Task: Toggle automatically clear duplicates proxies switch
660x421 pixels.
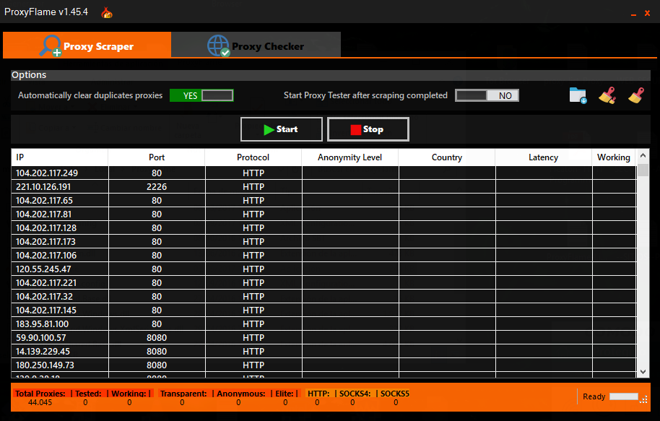Action: [201, 95]
